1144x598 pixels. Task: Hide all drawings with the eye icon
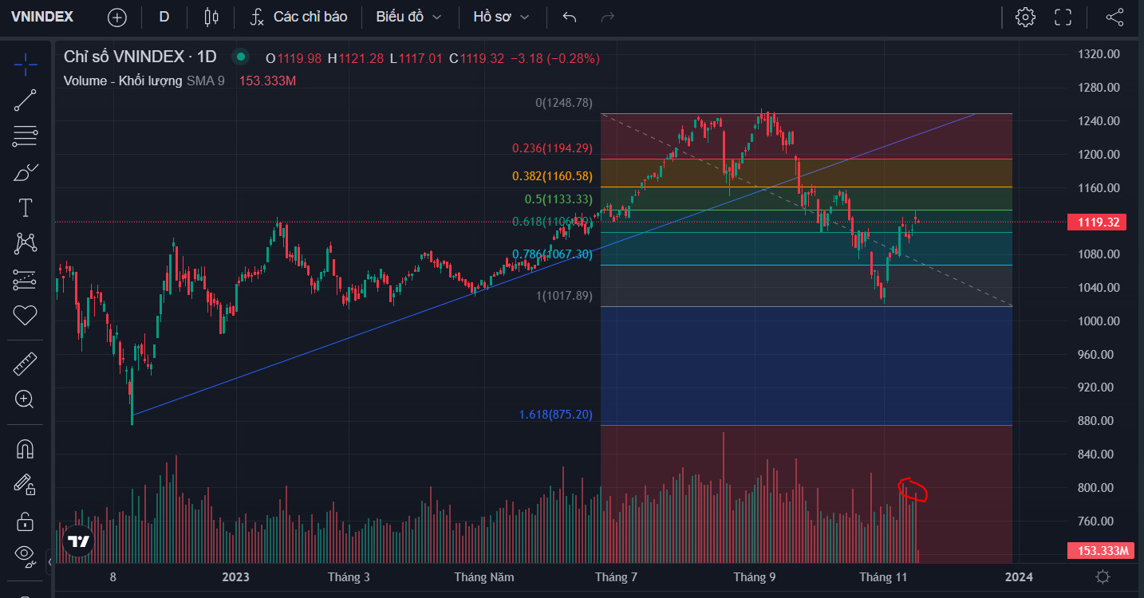(x=26, y=553)
